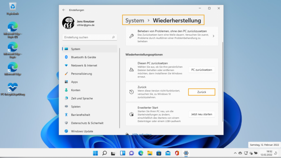Select Microsoft Edge - Kopie (2) shortcut
Screen dimensions: 281x158
13,30
